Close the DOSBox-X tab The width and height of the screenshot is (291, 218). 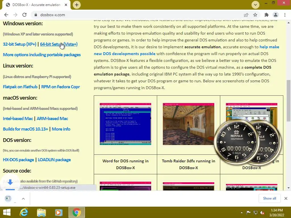click(66, 5)
